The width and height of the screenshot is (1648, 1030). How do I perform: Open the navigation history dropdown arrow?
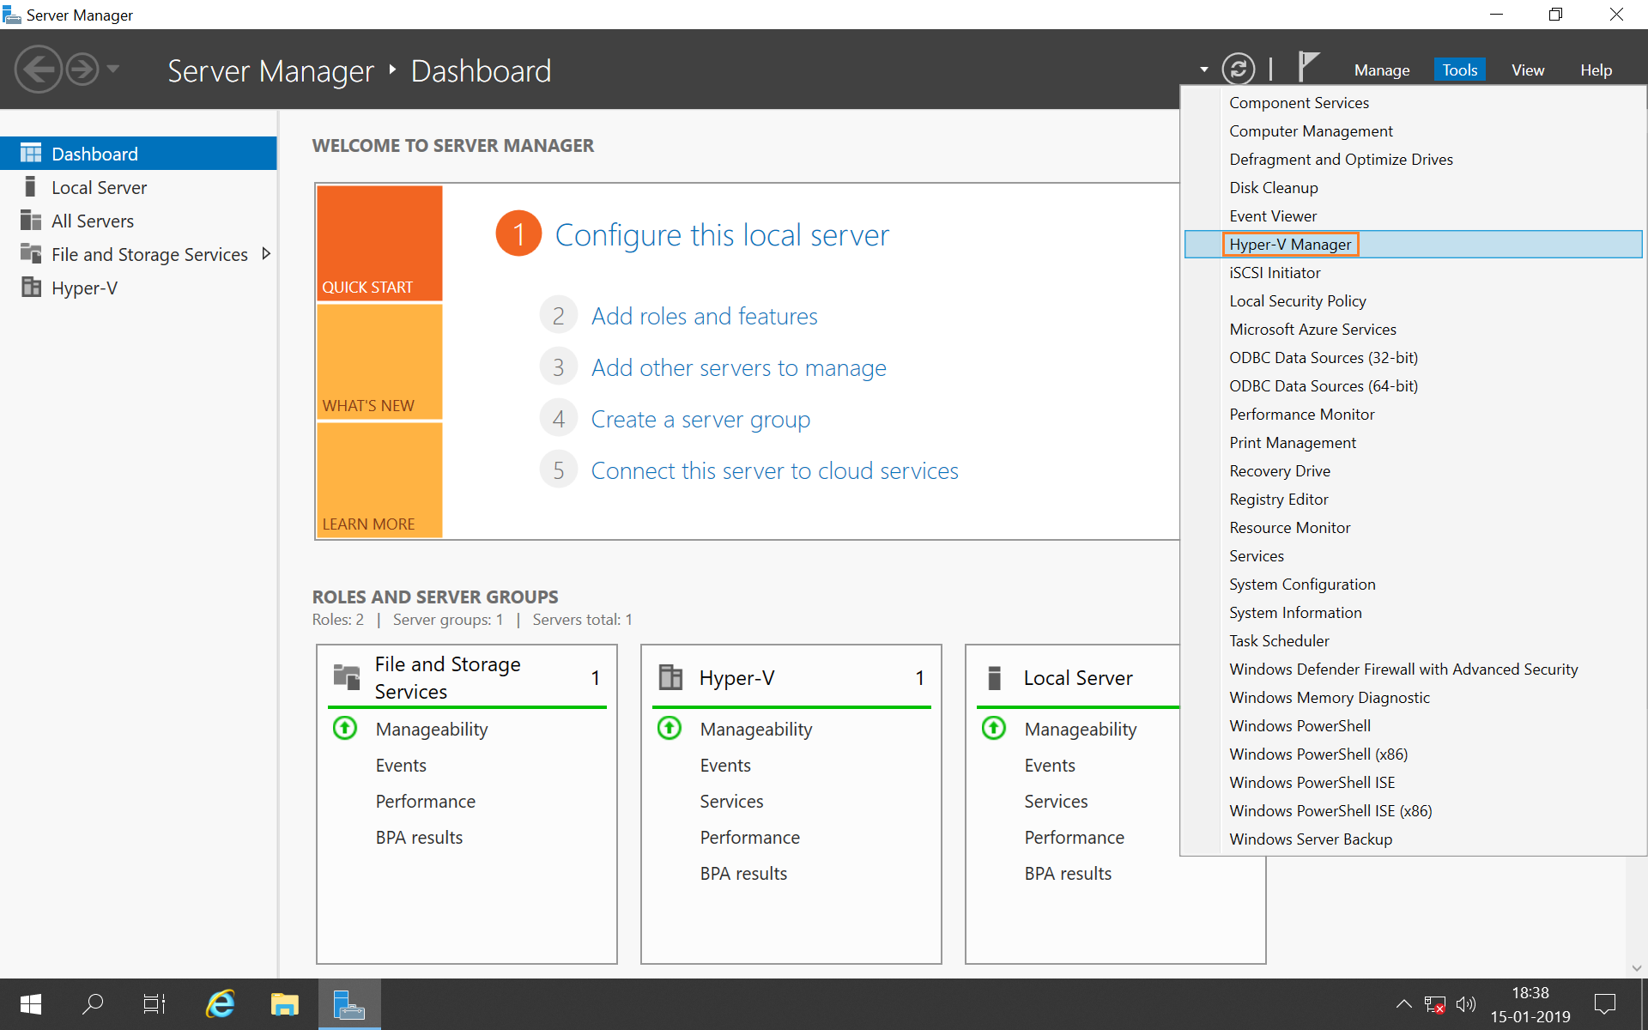tap(113, 70)
